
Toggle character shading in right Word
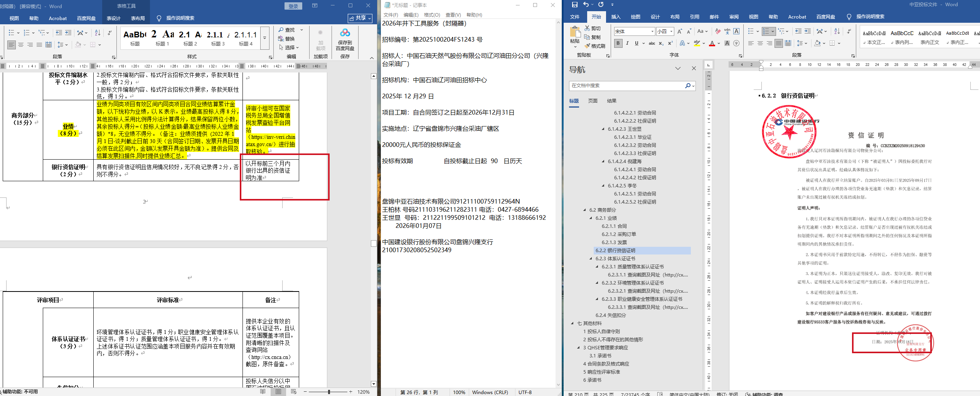(x=727, y=43)
